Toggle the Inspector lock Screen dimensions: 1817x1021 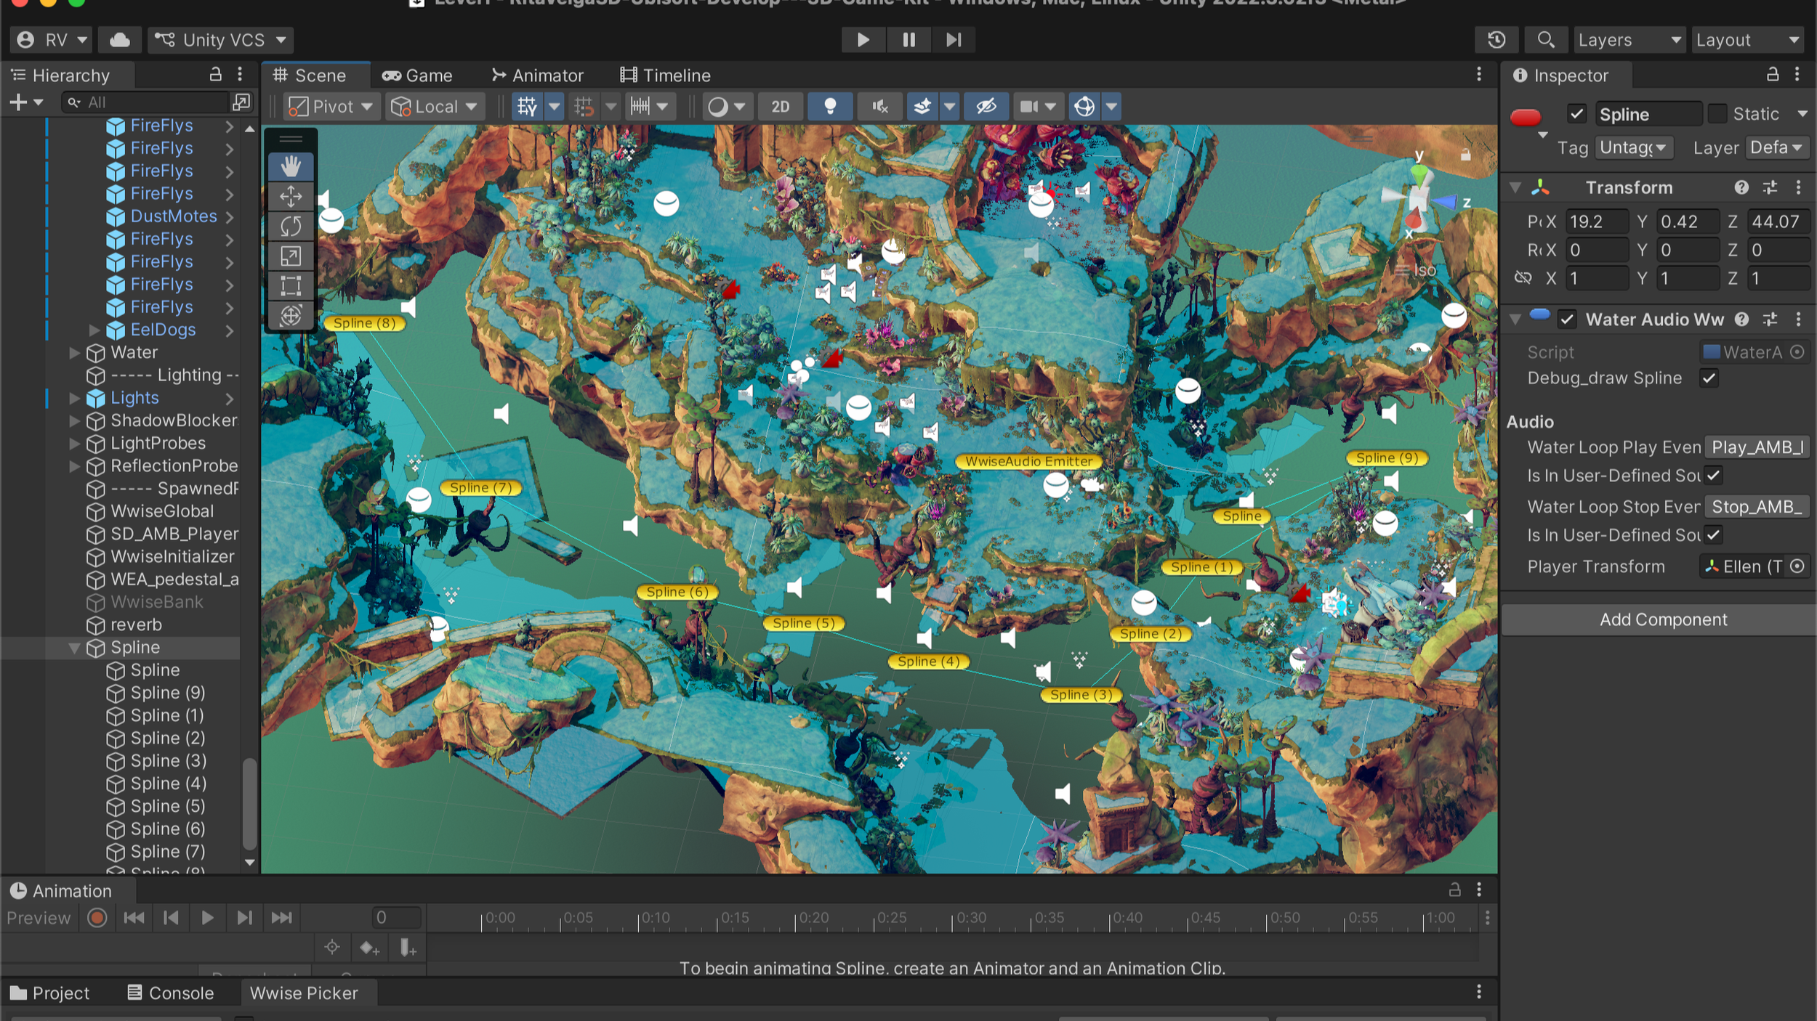click(x=1773, y=75)
